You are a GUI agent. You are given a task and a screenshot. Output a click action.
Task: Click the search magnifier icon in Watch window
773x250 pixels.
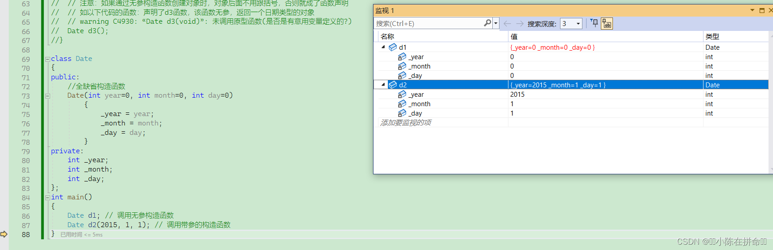point(487,23)
